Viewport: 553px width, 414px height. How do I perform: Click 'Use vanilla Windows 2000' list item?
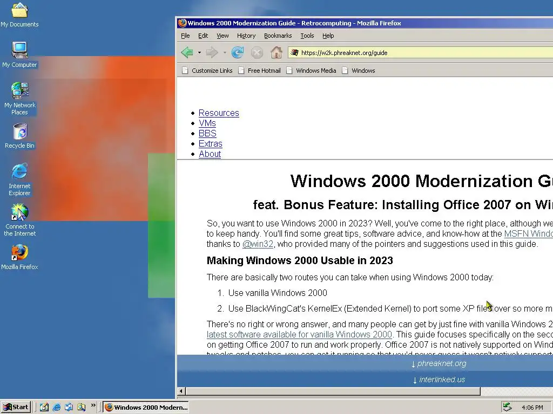[x=278, y=293]
